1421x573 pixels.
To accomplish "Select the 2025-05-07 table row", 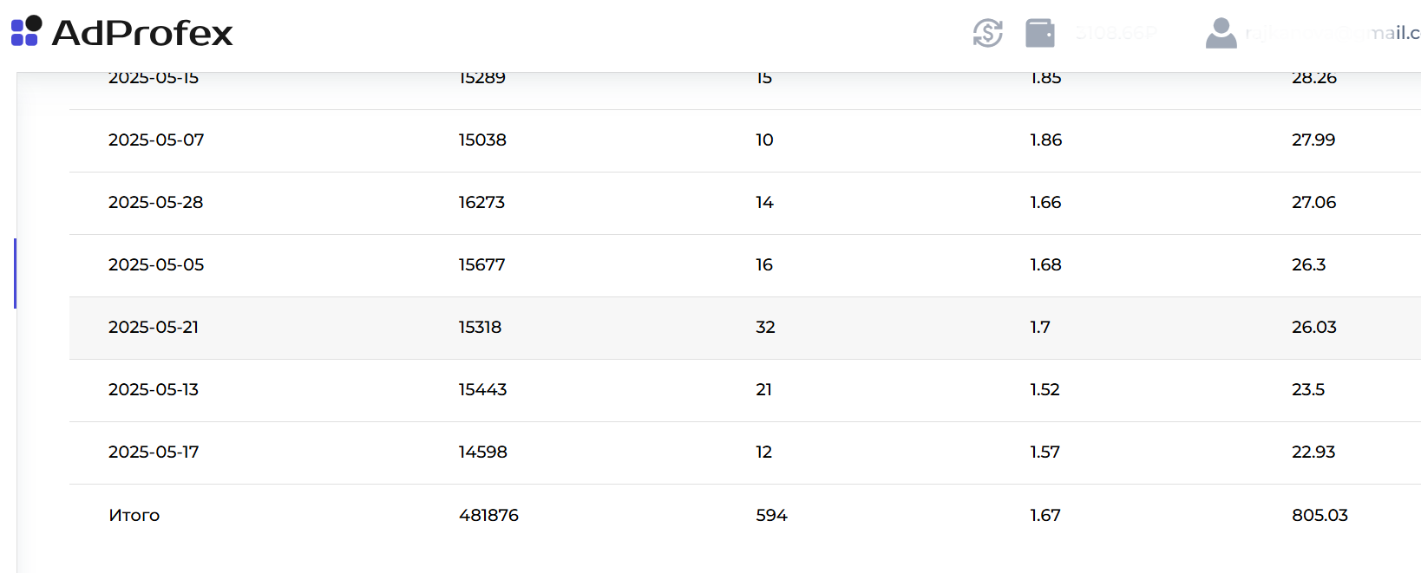I will pos(745,140).
